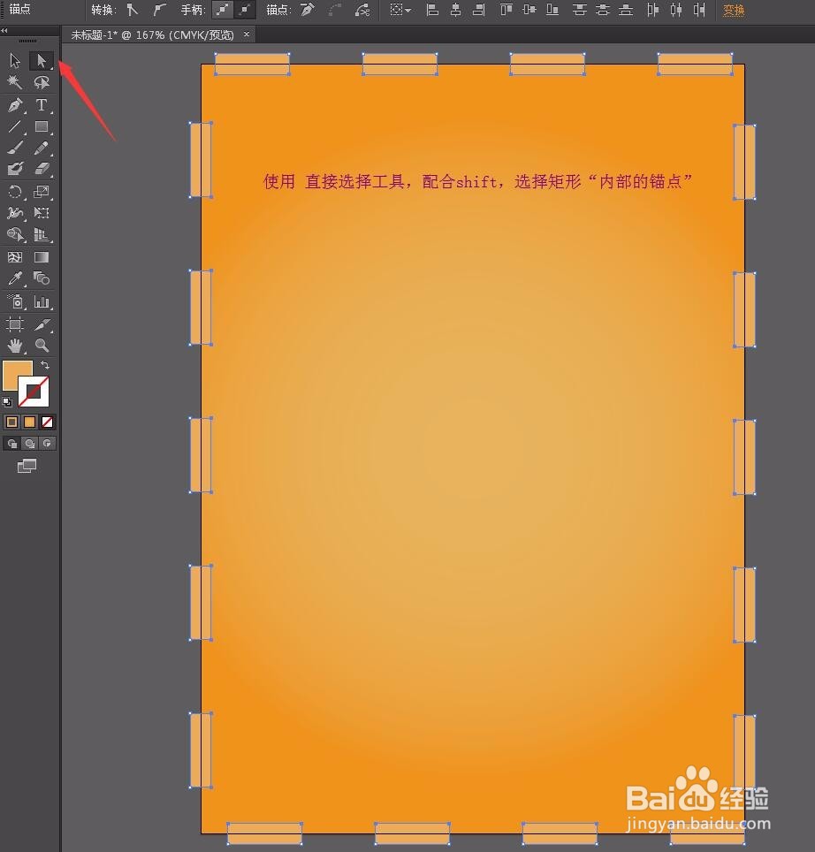Select the Blob Brush tool
Image resolution: width=815 pixels, height=852 pixels.
pos(15,169)
